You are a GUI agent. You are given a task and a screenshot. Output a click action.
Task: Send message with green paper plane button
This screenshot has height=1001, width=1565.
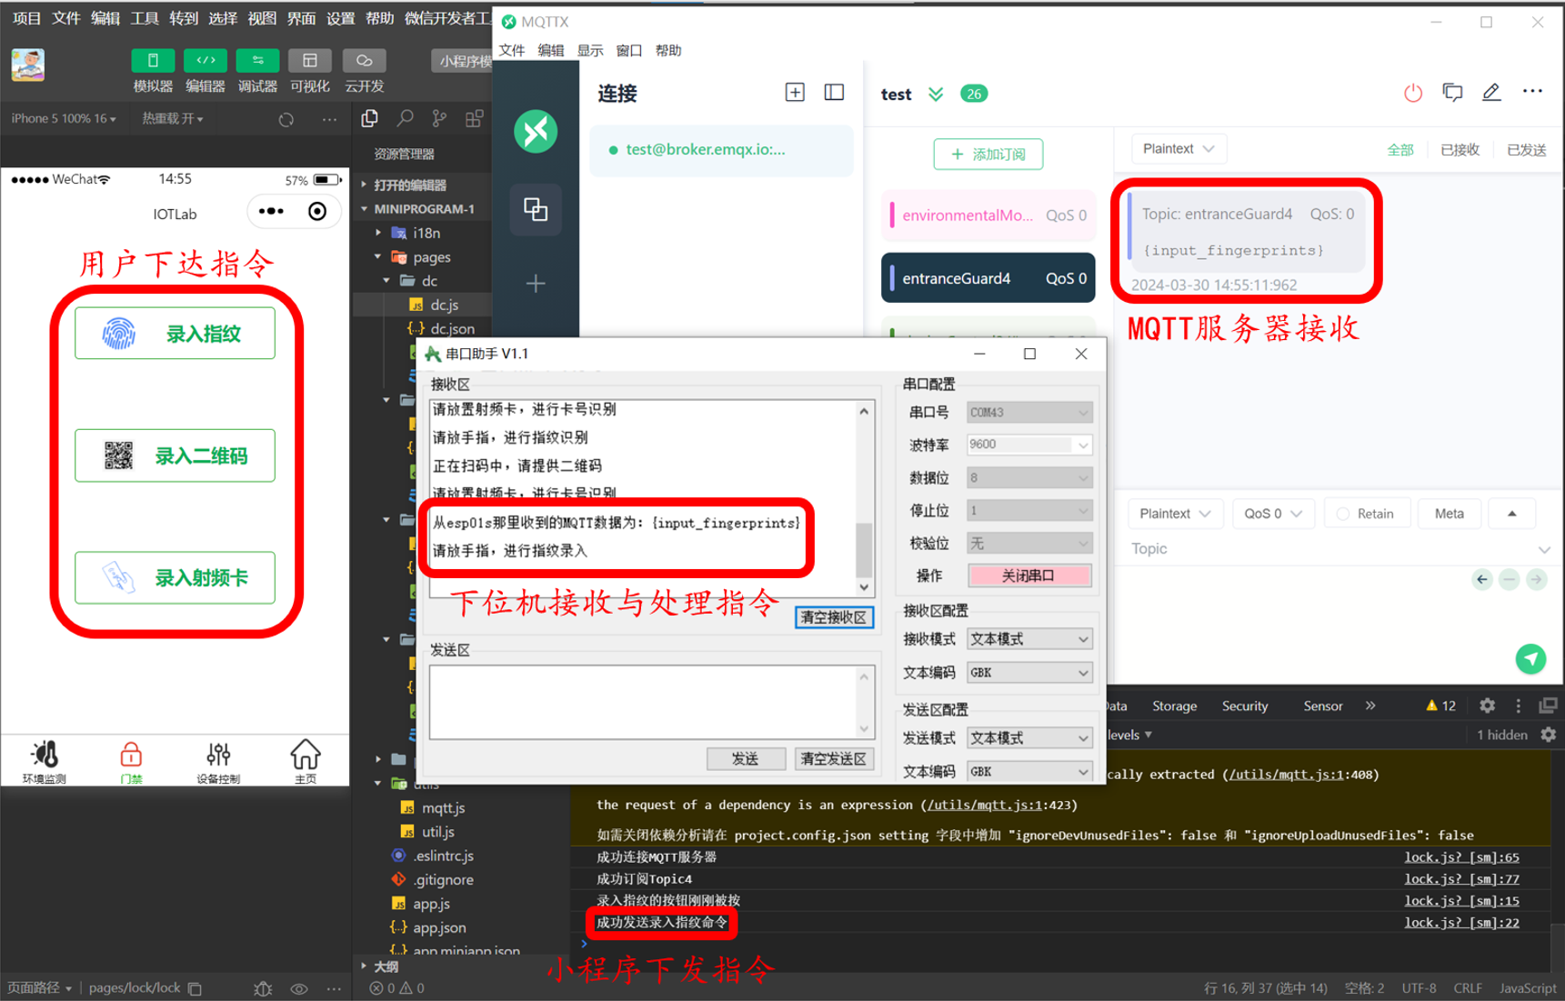click(x=1531, y=659)
